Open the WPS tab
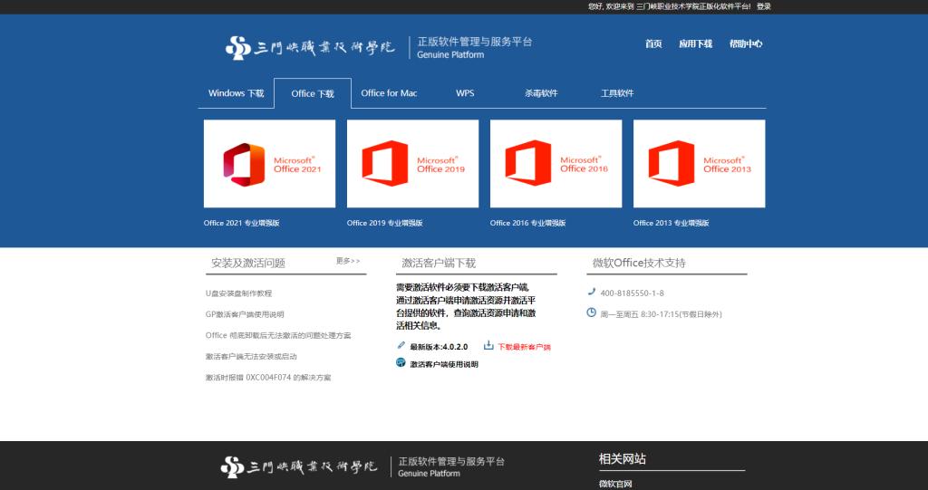 pos(465,93)
